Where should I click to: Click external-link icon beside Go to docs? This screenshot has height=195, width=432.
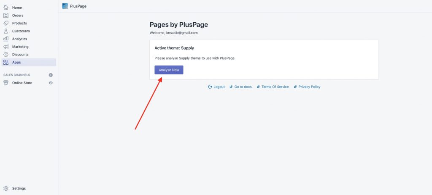[x=231, y=87]
